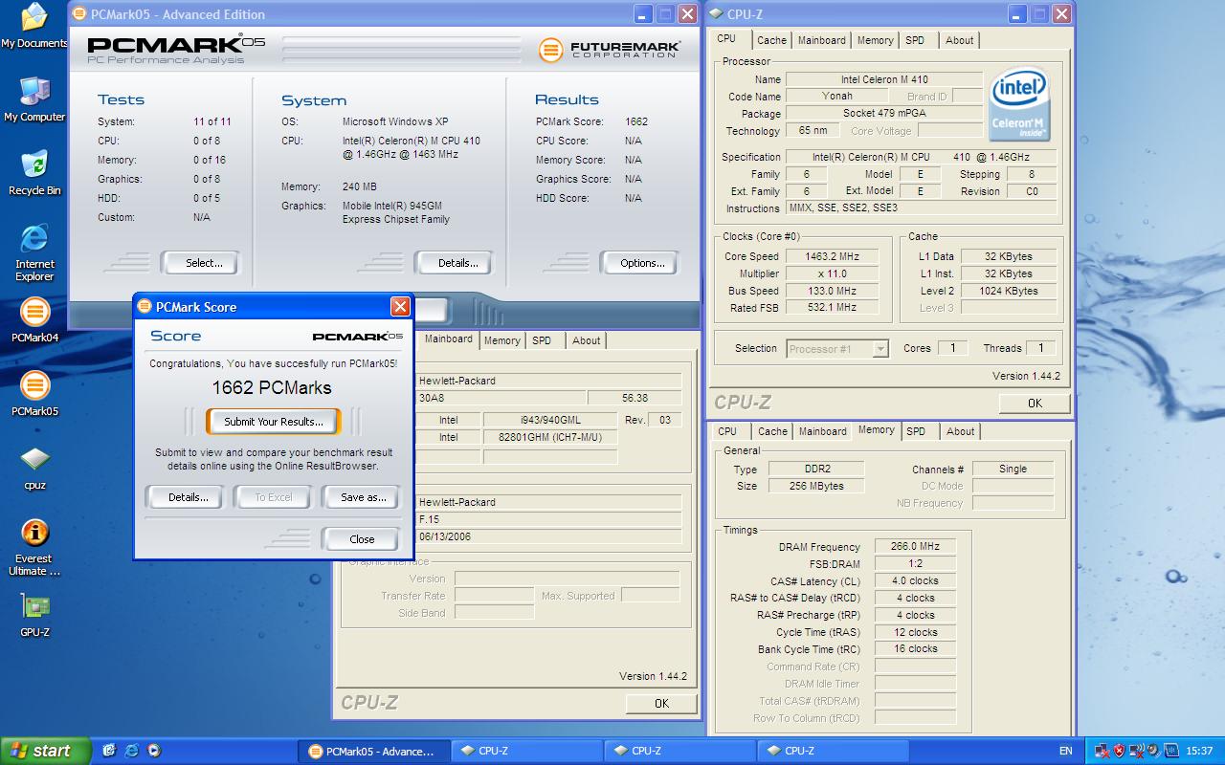Open Mainboard tab in CPU-Z processor window
This screenshot has width=1225, height=765.
822,40
